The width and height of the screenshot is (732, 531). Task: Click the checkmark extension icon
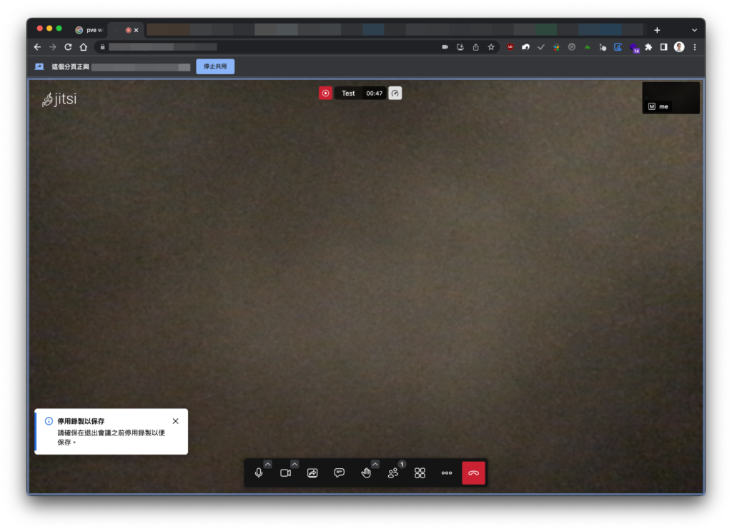tap(541, 47)
